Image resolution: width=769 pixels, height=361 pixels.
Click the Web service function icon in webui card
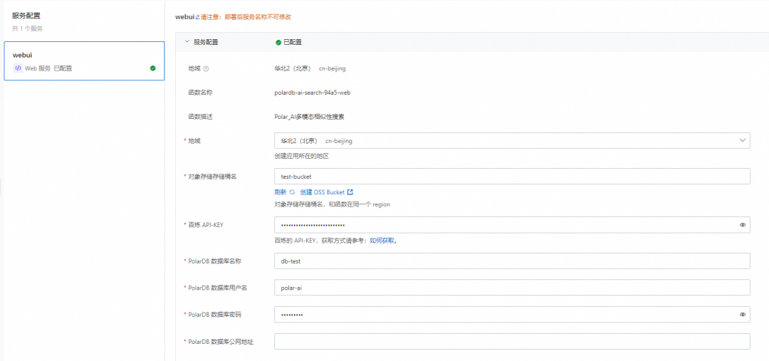[18, 68]
